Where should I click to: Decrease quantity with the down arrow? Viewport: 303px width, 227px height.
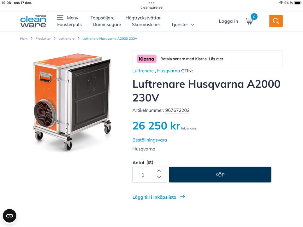[x=159, y=177]
